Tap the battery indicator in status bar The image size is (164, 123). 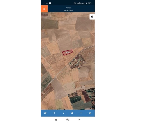tap(90, 3)
